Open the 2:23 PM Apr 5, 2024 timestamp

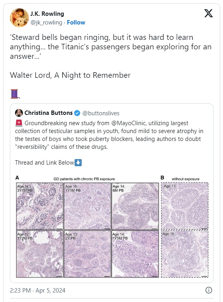click(x=37, y=290)
